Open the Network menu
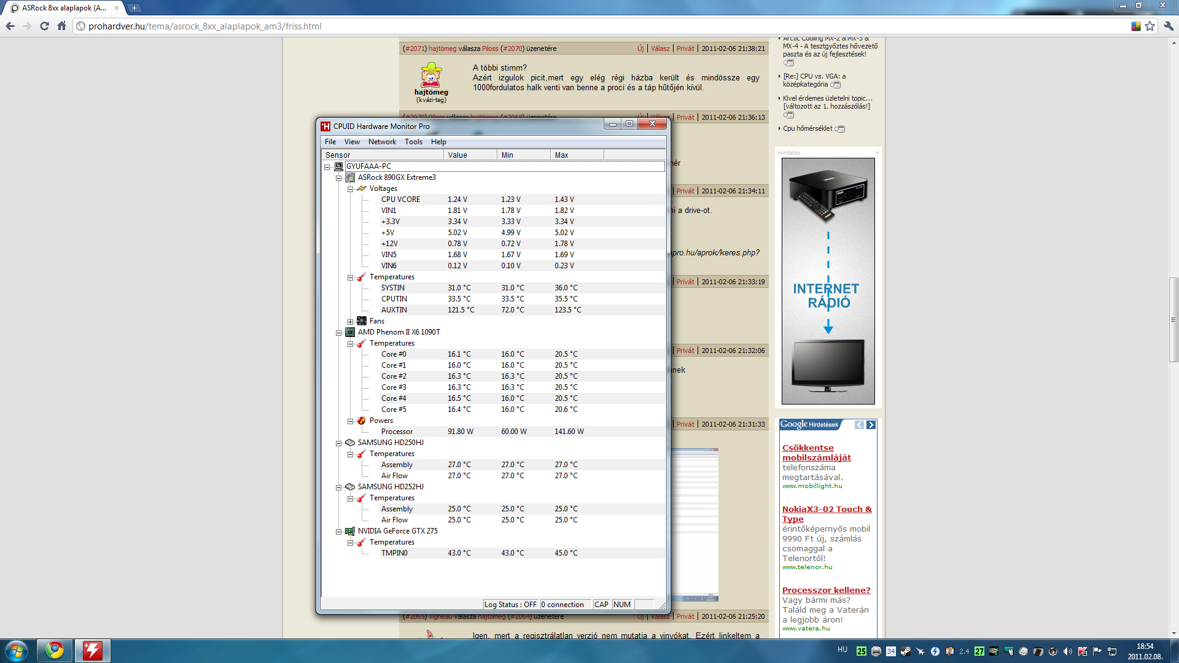This screenshot has height=663, width=1179. pyautogui.click(x=382, y=142)
